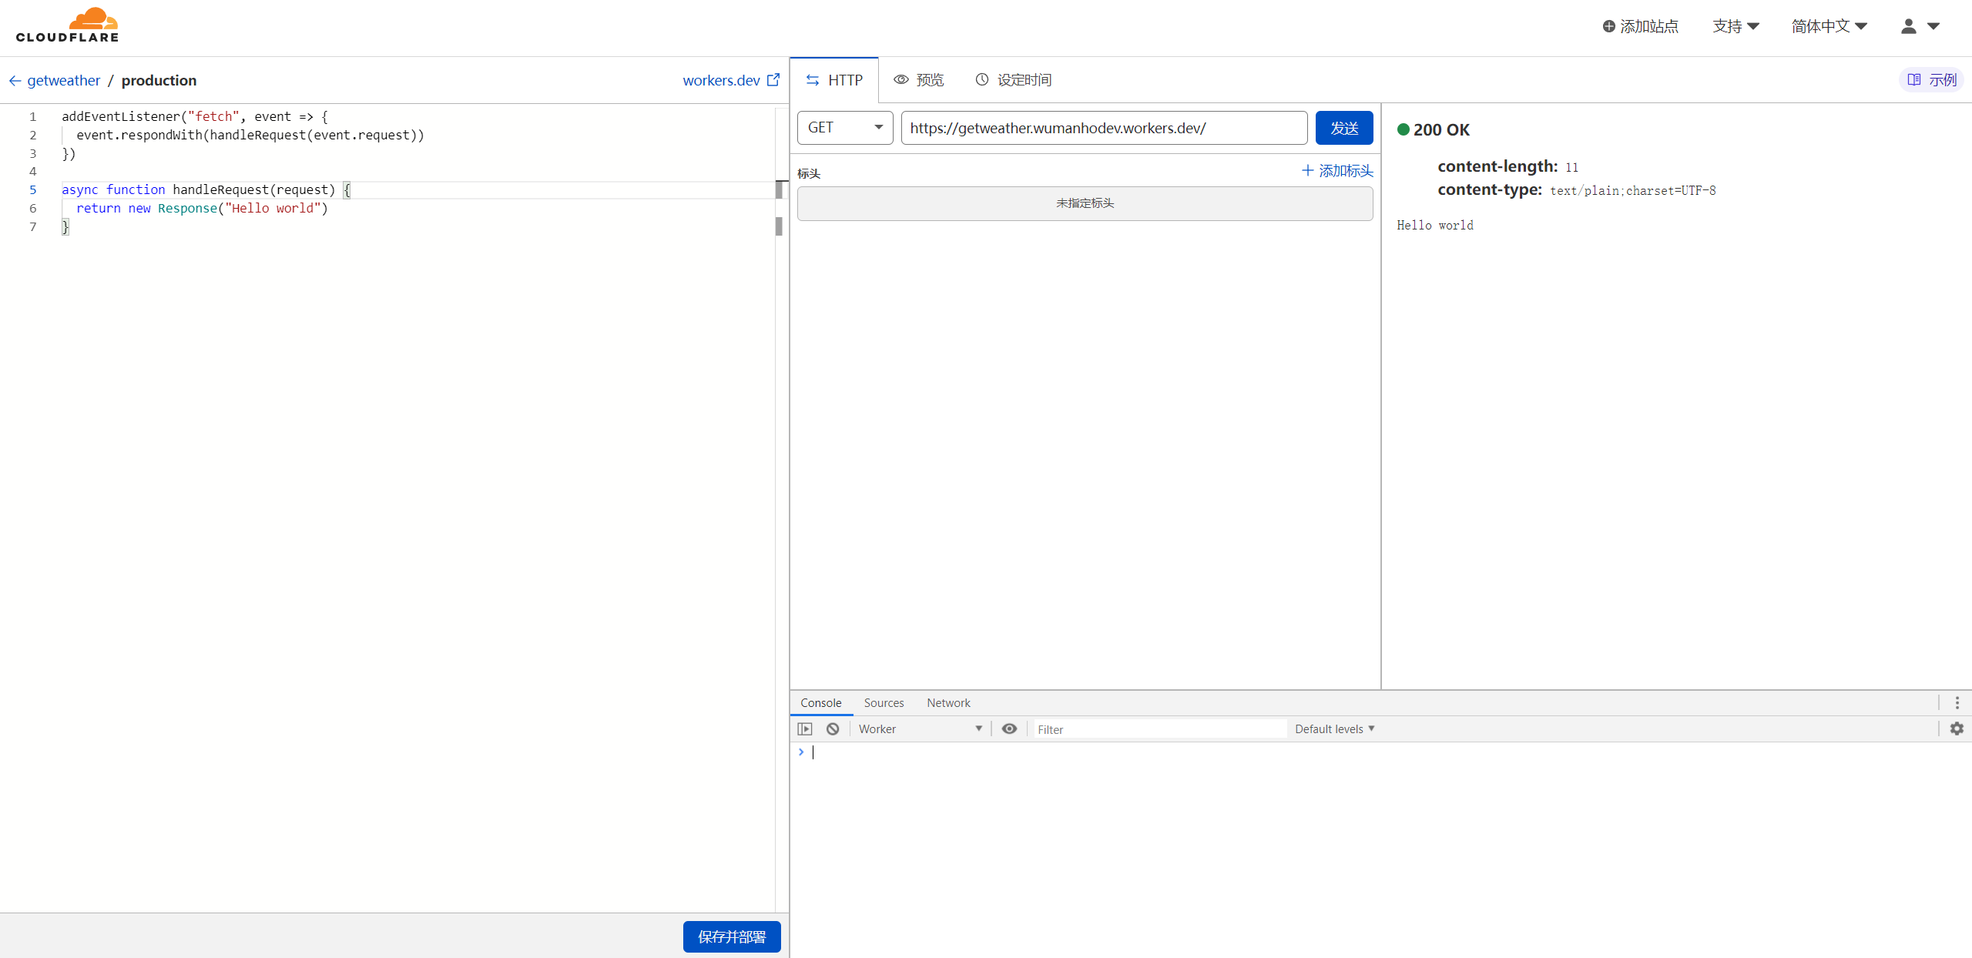Open the 支持 support menu
This screenshot has height=958, width=1972.
tap(1736, 25)
